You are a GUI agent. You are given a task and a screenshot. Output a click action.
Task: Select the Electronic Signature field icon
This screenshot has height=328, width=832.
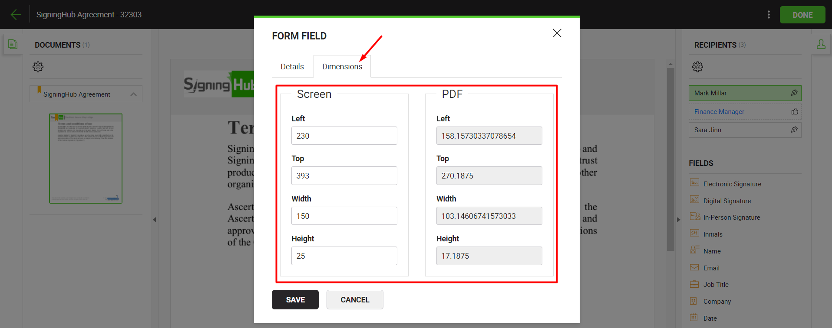pos(695,183)
